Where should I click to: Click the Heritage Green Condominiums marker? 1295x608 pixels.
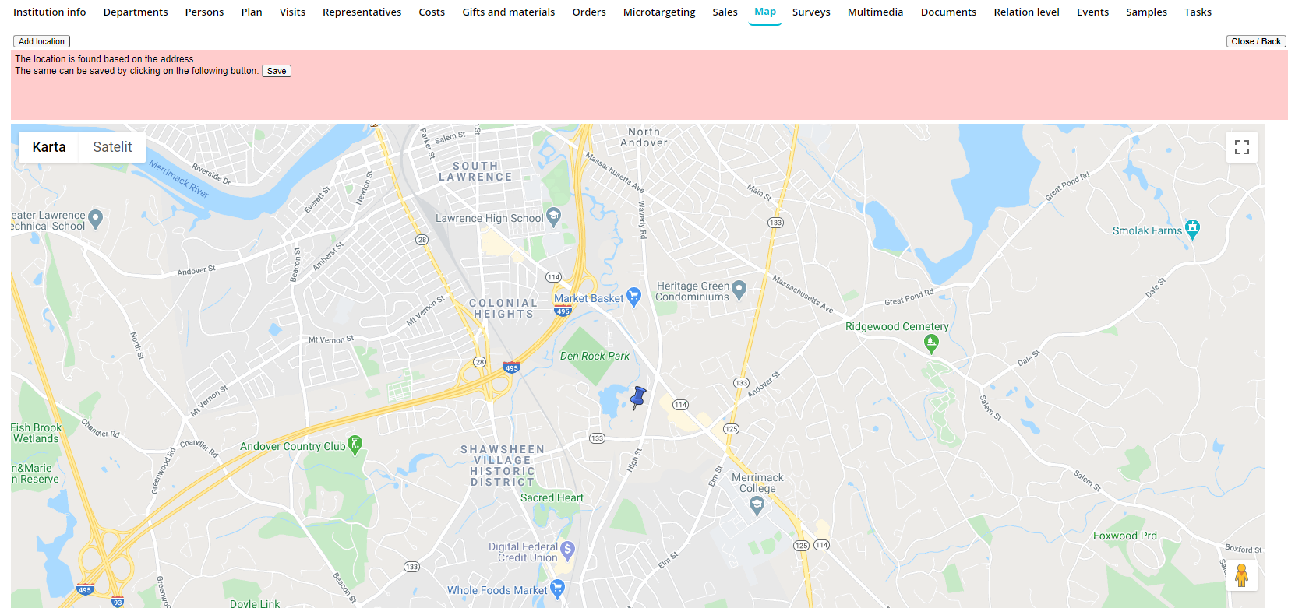click(739, 290)
